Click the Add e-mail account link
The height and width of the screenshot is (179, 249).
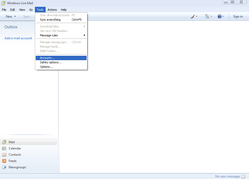pos(18,38)
